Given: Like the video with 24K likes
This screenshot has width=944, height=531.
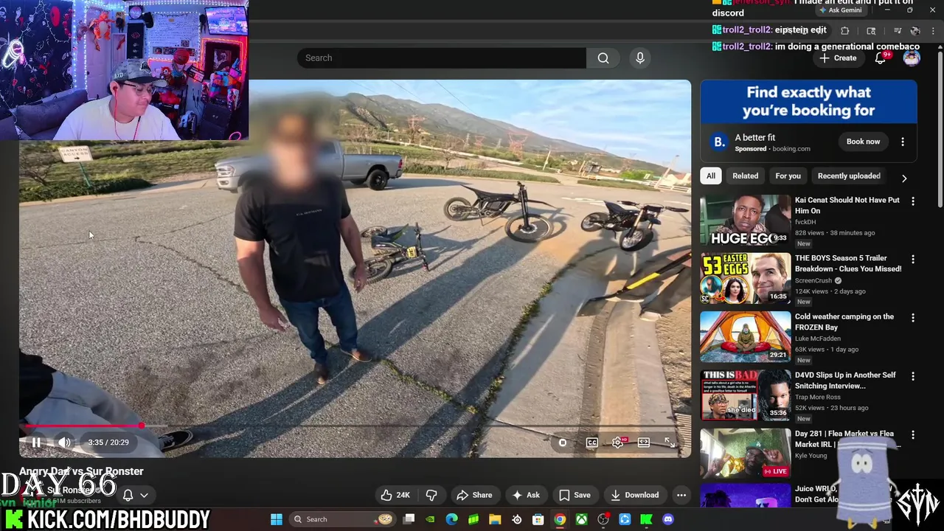Looking at the screenshot, I should [396, 495].
